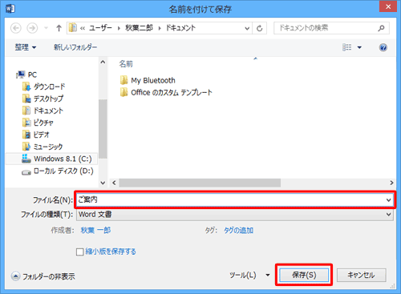Viewport: 401px width, 294px height.
Task: Click the 名前 column header
Action: pos(126,64)
